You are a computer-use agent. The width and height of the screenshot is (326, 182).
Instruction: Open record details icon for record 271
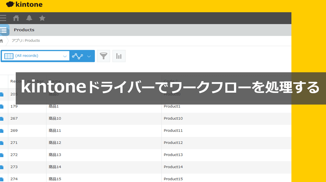[x=2, y=143]
